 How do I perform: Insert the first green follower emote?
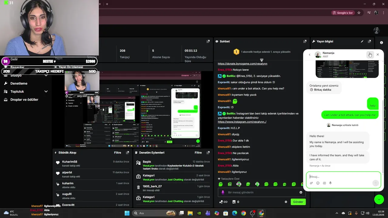point(221,184)
